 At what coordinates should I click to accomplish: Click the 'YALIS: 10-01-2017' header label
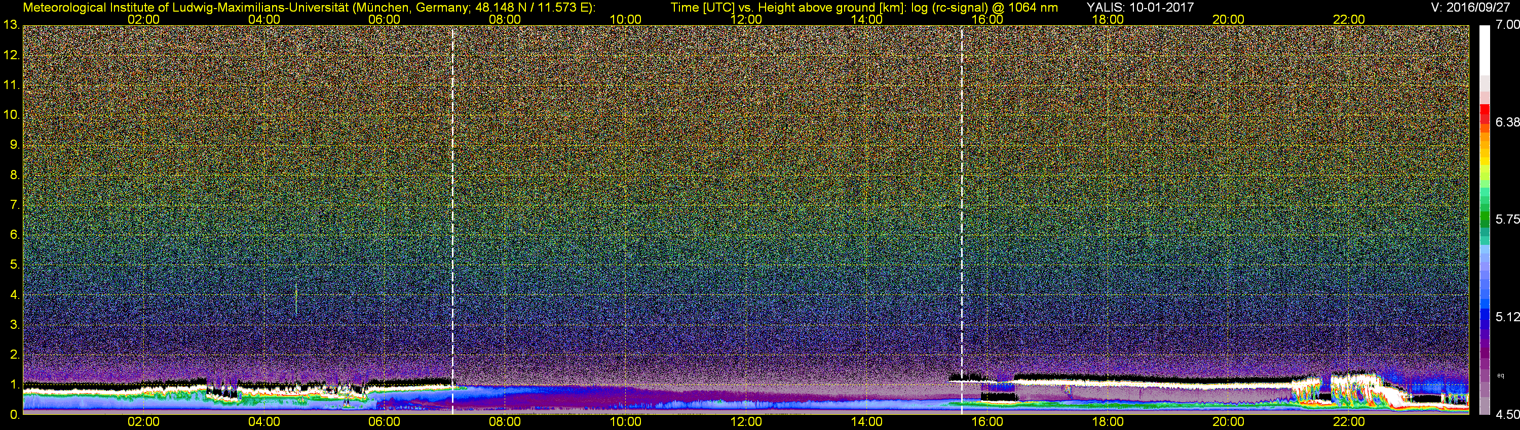pyautogui.click(x=1140, y=8)
